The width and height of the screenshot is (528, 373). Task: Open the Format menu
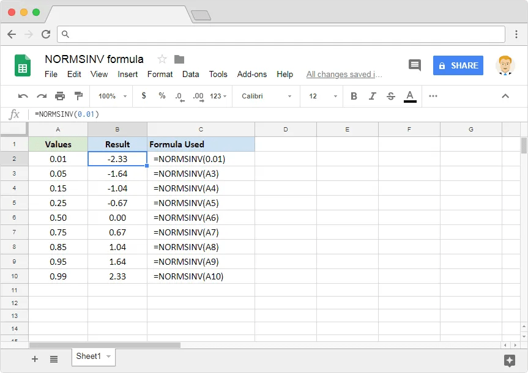coord(160,74)
